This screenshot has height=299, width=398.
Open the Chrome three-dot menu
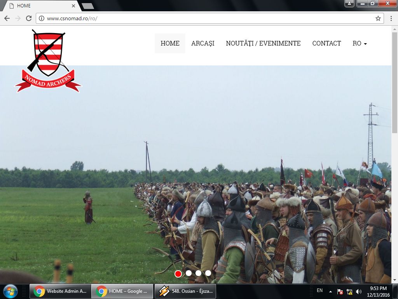[391, 18]
